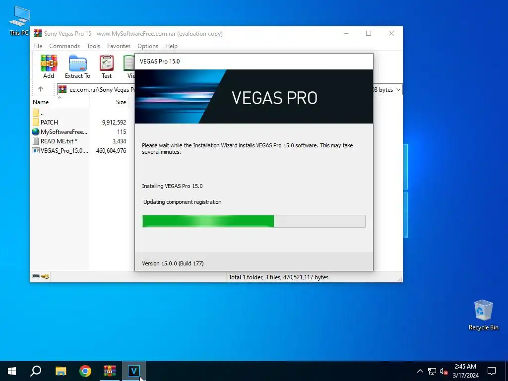
Task: Click the Extract To toolbar icon
Action: pyautogui.click(x=77, y=66)
